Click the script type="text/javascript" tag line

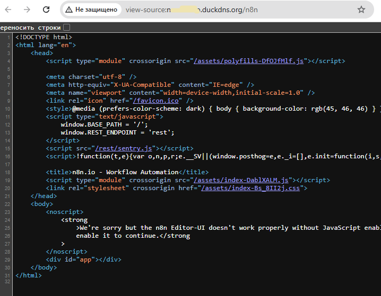pos(105,116)
